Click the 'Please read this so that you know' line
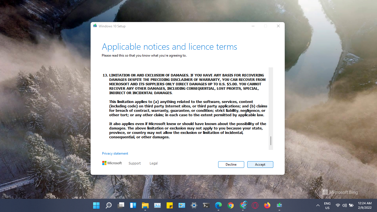The height and width of the screenshot is (212, 377). pyautogui.click(x=144, y=55)
